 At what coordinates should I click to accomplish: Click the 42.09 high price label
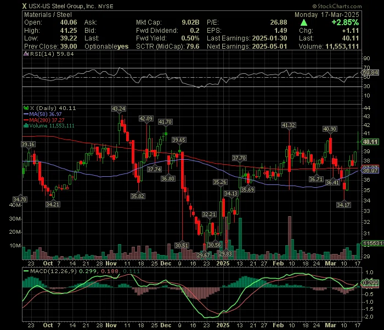[146, 119]
